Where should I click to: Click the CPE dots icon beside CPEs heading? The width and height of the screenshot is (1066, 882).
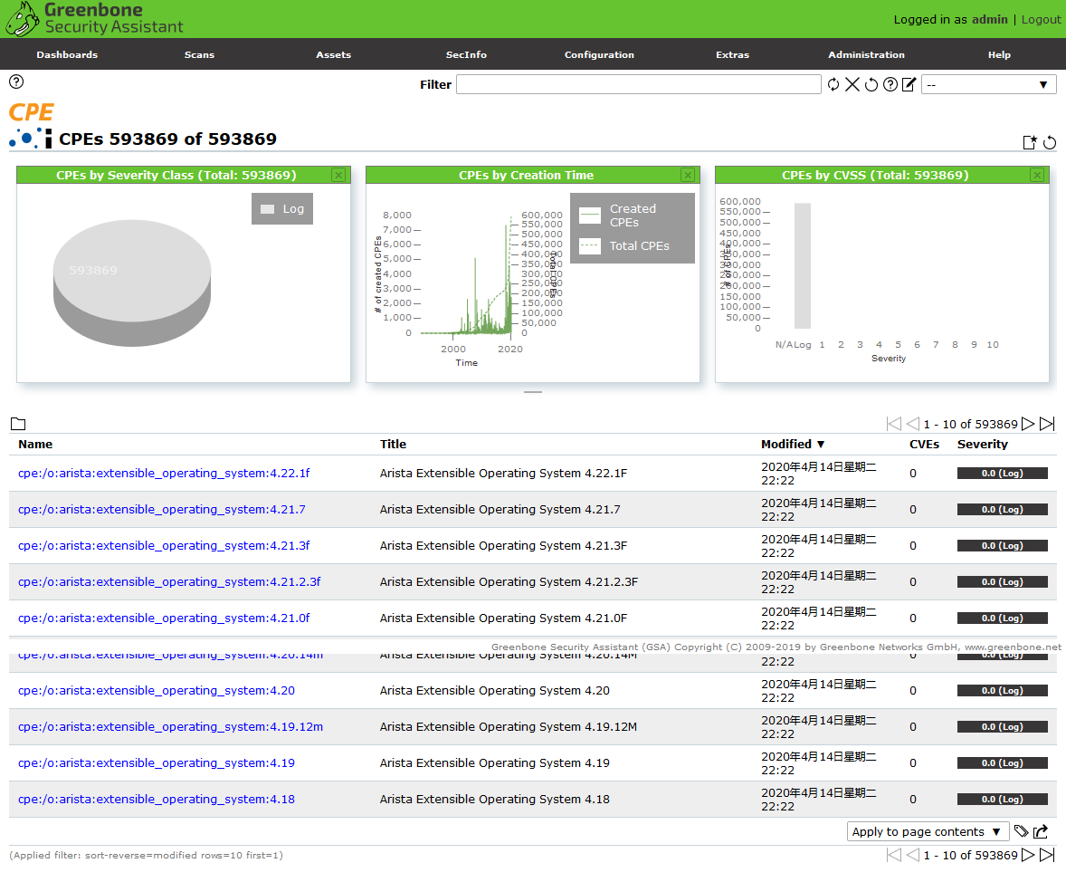coord(31,139)
